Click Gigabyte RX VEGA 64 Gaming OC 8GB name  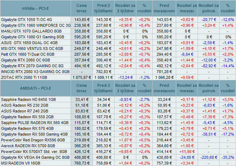[36, 157]
